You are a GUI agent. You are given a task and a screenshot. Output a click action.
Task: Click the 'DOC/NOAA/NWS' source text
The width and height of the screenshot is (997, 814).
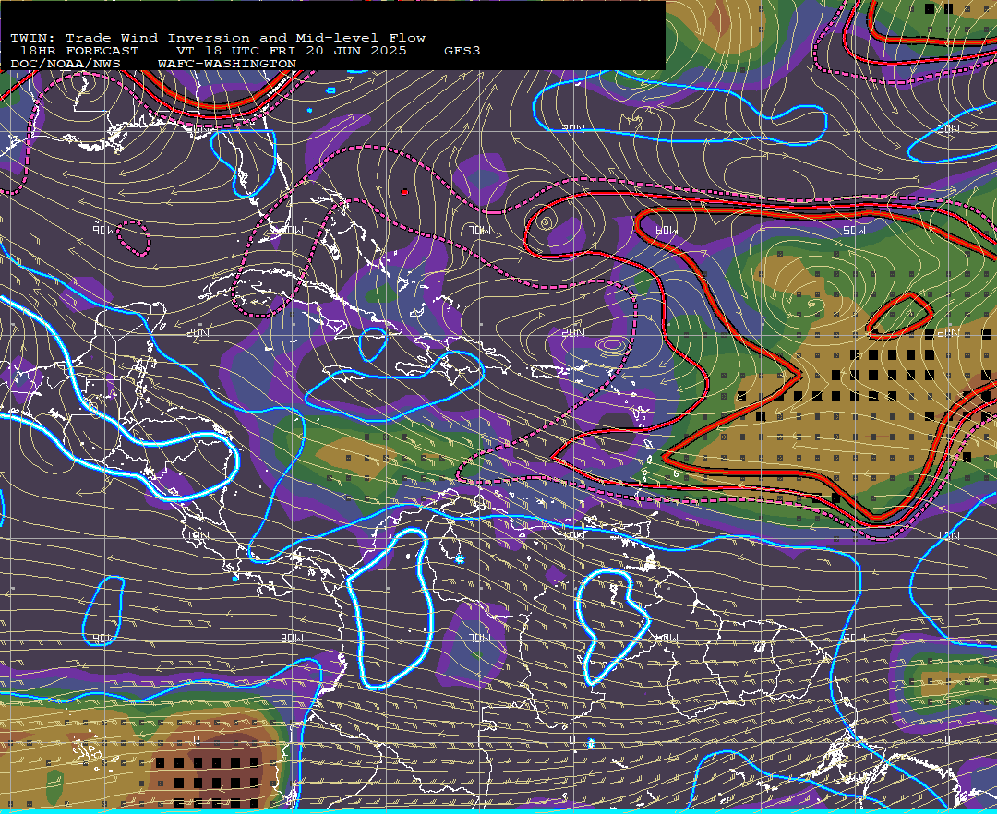click(66, 65)
